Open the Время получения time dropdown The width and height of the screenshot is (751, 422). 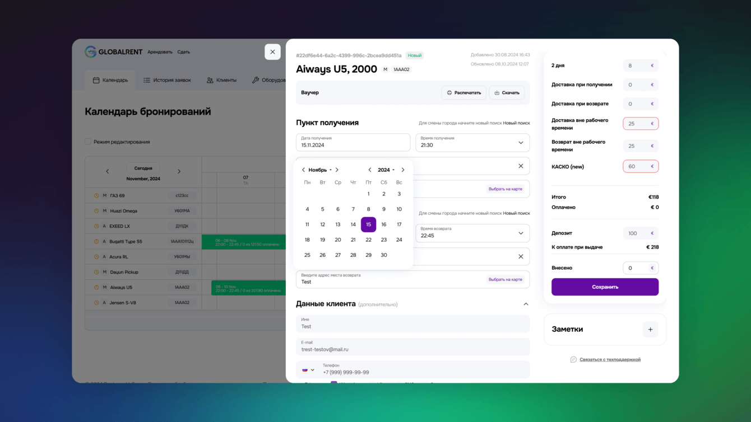[x=472, y=142]
